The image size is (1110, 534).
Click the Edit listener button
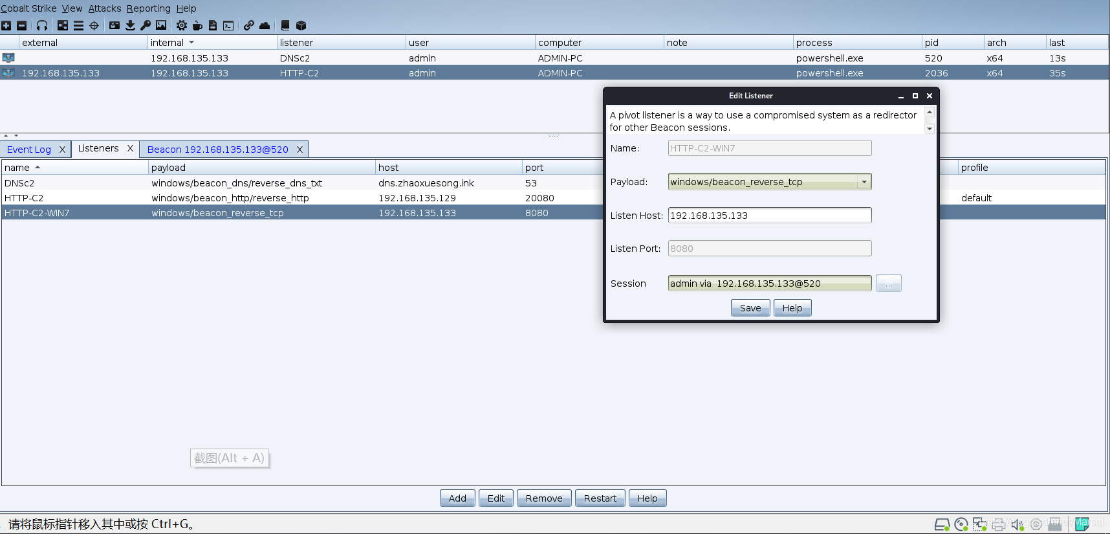(x=496, y=498)
